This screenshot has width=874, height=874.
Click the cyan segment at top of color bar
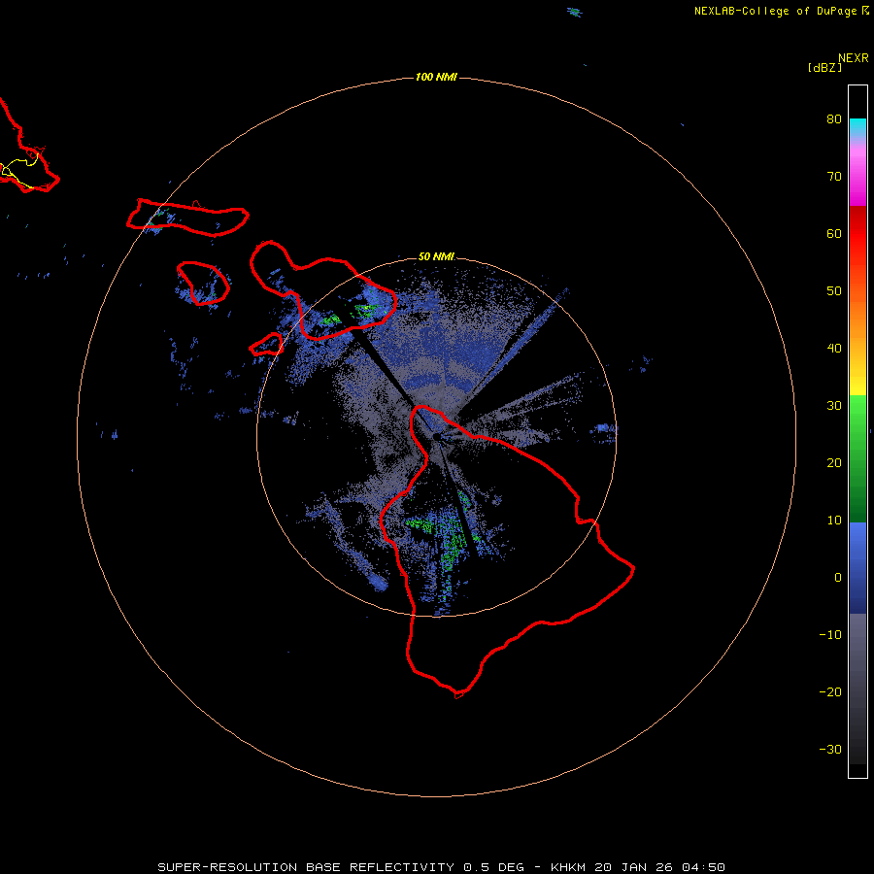pos(857,127)
